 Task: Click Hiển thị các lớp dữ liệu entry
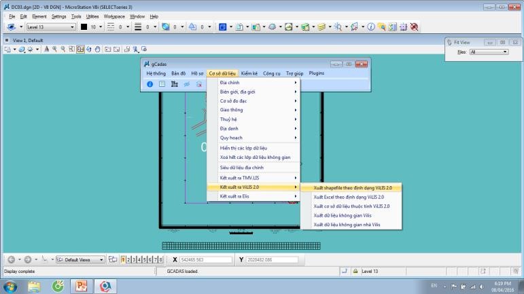(x=245, y=147)
